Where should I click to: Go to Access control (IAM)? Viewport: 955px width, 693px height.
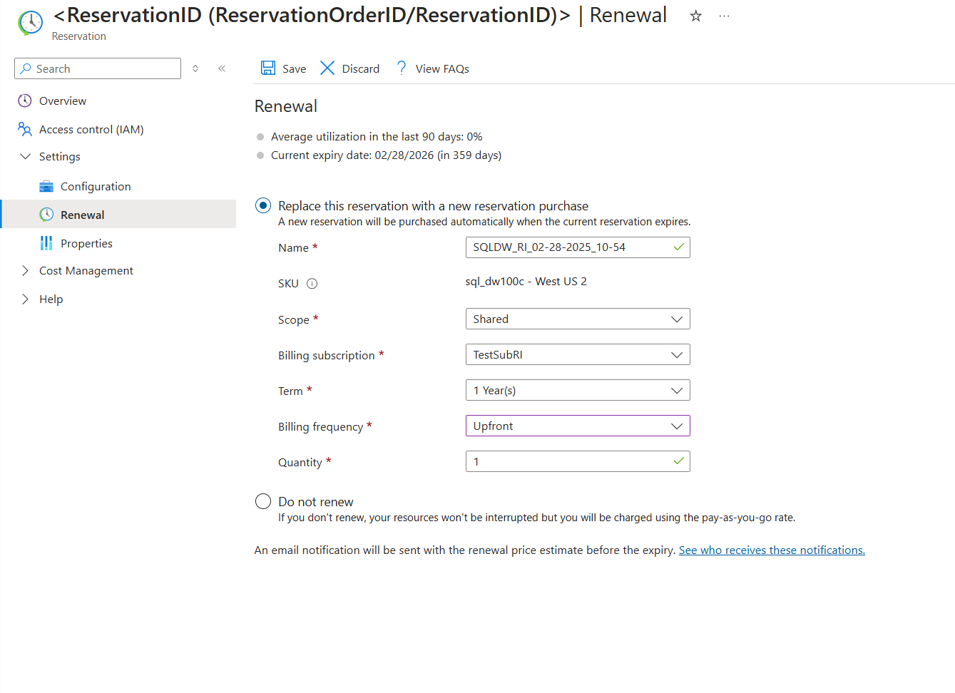click(x=91, y=130)
